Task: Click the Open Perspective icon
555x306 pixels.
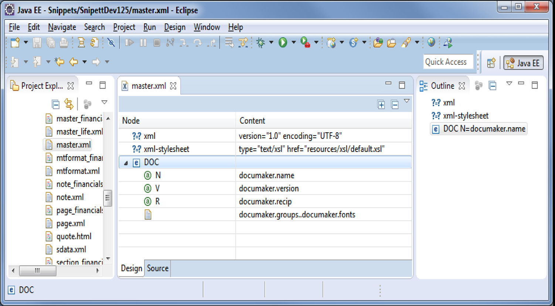Action: [x=491, y=63]
